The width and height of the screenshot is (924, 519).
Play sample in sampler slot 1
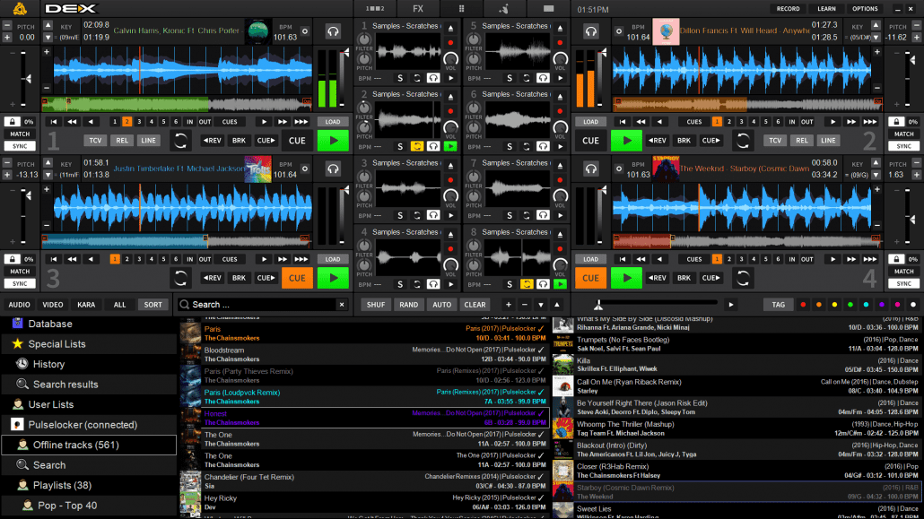click(451, 78)
